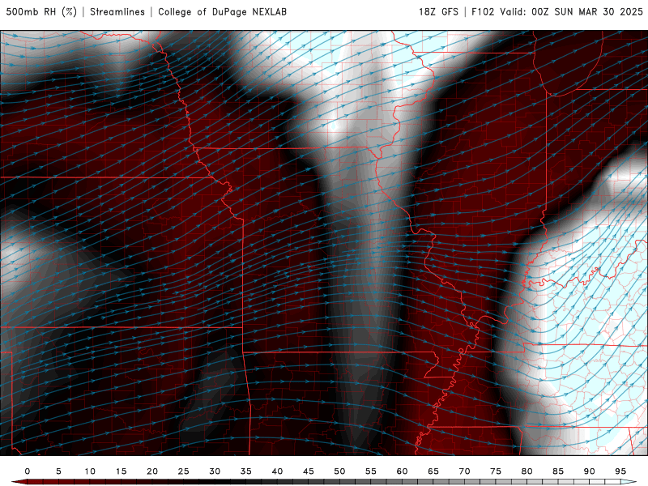Viewport: 648px width, 486px height.
Task: Click the 85 label on the RH scale
Action: 558,471
